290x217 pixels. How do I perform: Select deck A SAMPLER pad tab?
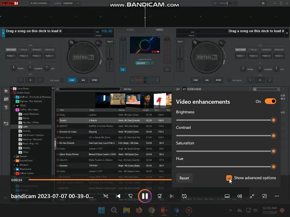click(x=50, y=50)
